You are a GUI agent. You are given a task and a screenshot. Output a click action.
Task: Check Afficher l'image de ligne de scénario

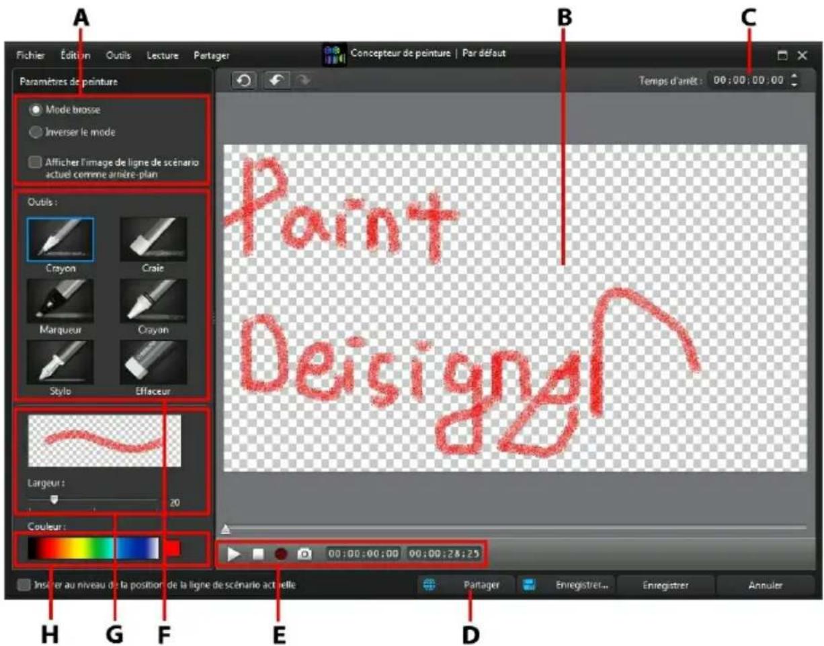pyautogui.click(x=36, y=162)
